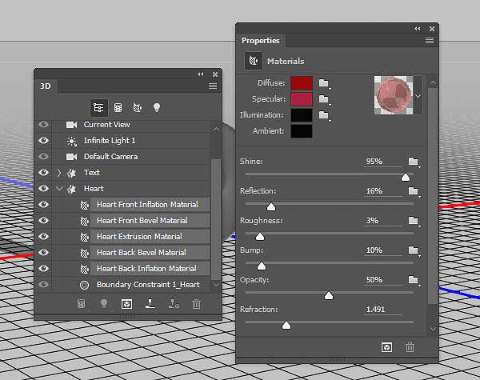Click the material preview sphere thumbnail
Screen dimensions: 480x380
click(x=394, y=95)
